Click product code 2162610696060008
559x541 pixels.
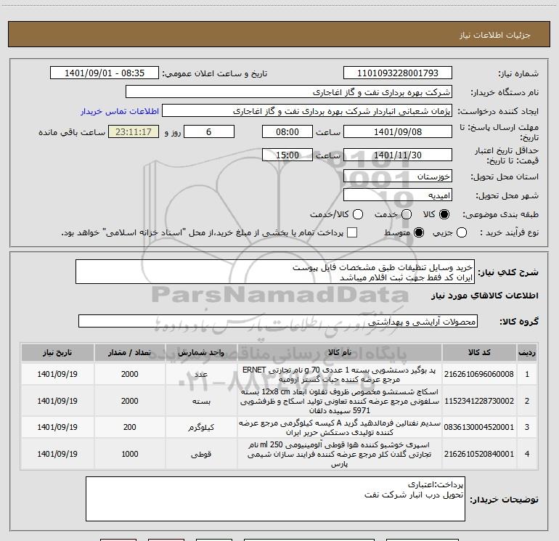pos(479,374)
